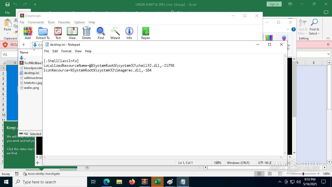The width and height of the screenshot is (332, 187).
Task: Click the Macro recording icon in status bar
Action: 17,174
